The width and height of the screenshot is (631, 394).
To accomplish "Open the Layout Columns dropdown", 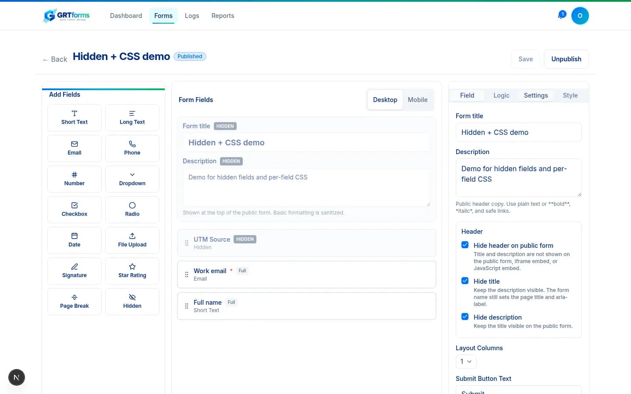I will pos(466,362).
